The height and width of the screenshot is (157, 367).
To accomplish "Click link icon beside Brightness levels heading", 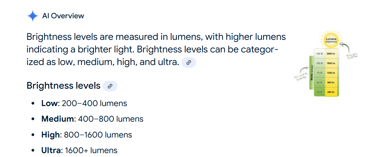I will point(110,86).
